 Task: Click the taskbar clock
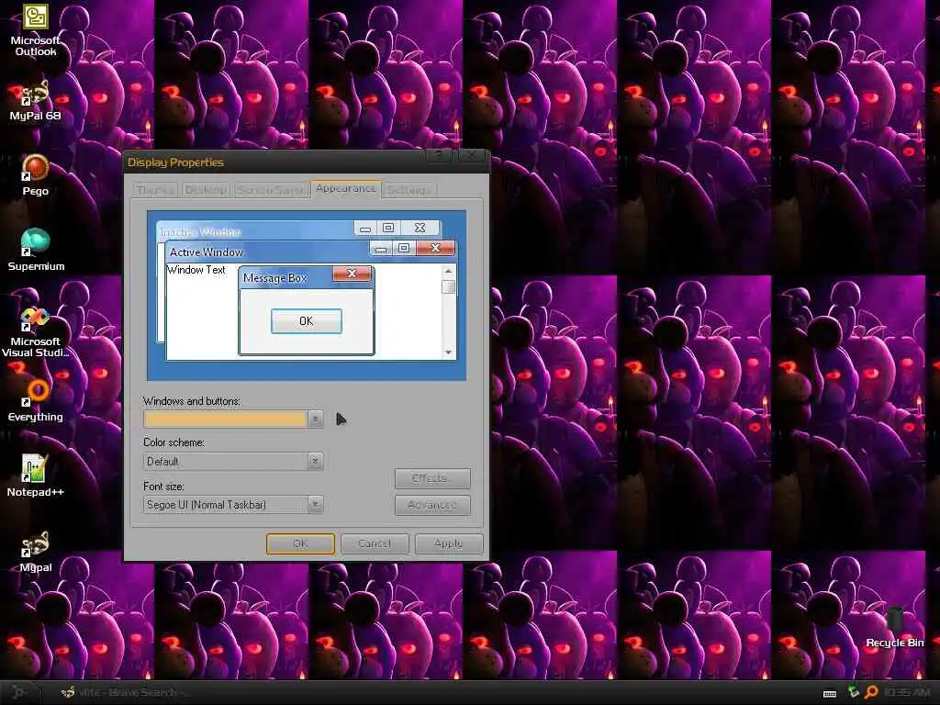pyautogui.click(x=906, y=692)
